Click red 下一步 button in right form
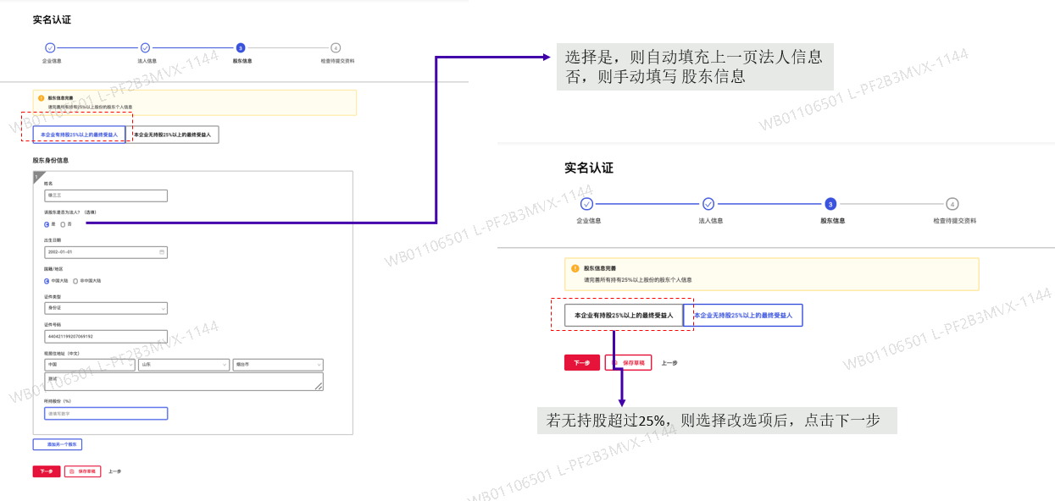The width and height of the screenshot is (1055, 501). pos(582,362)
